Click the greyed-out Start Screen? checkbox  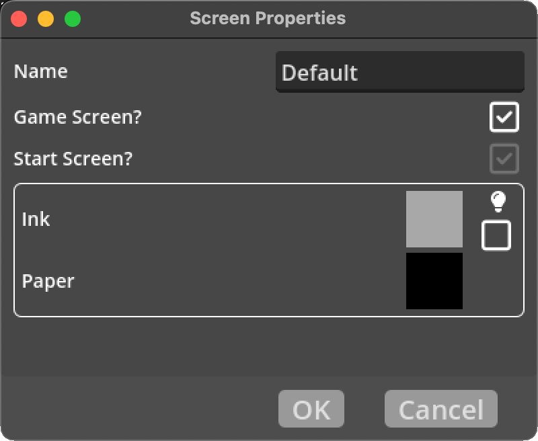tap(504, 159)
